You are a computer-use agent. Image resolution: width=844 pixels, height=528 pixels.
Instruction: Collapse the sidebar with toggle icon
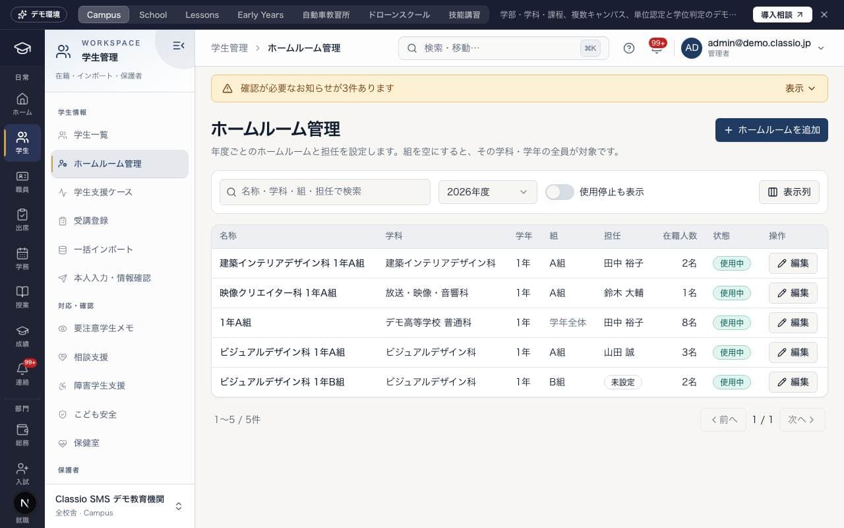pos(178,46)
